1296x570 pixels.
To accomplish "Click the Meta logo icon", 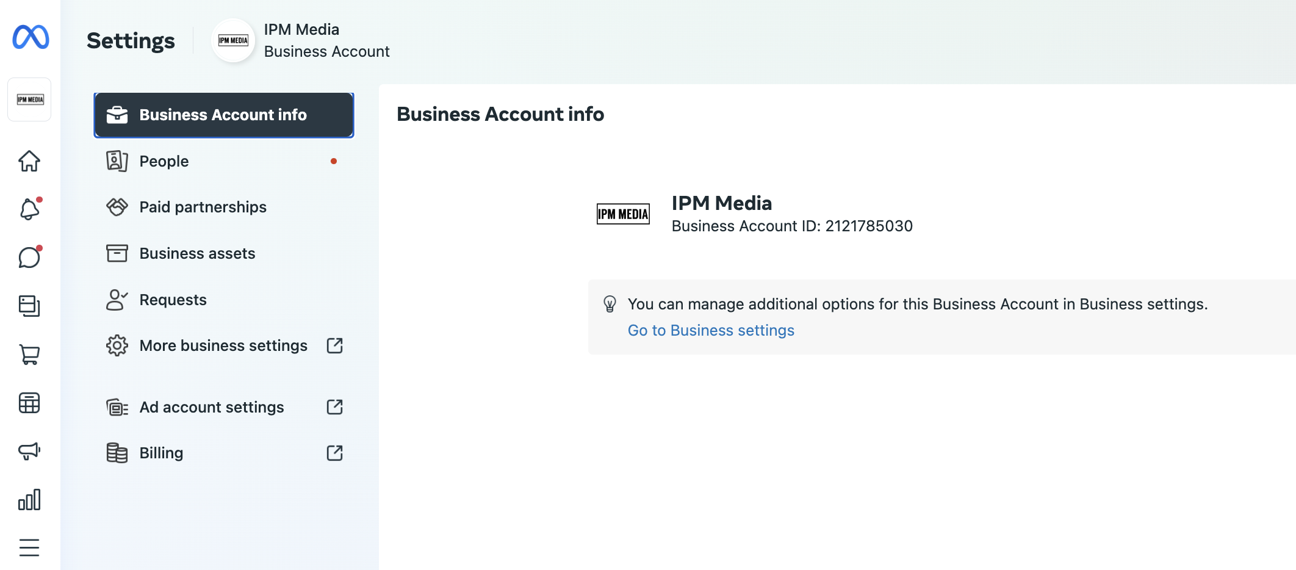I will (x=31, y=37).
